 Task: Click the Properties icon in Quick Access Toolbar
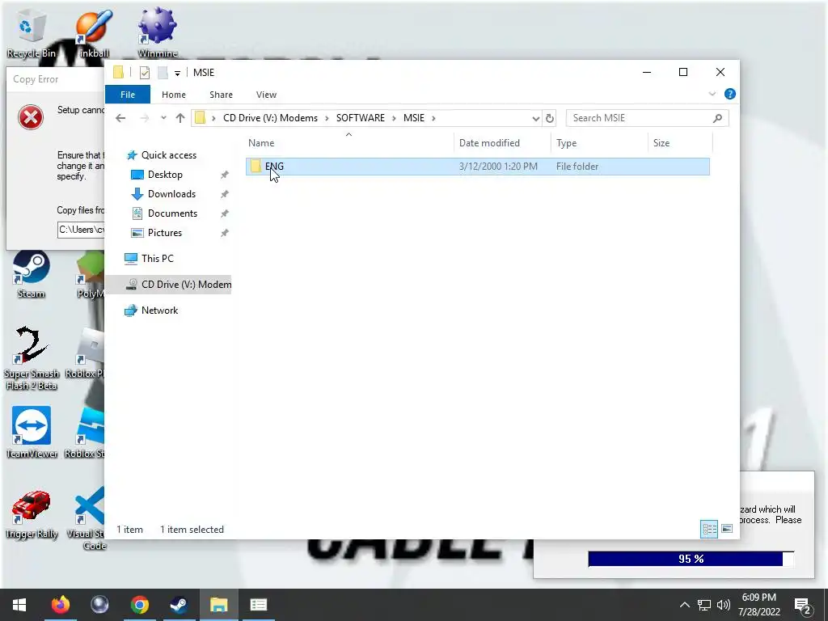pyautogui.click(x=144, y=72)
